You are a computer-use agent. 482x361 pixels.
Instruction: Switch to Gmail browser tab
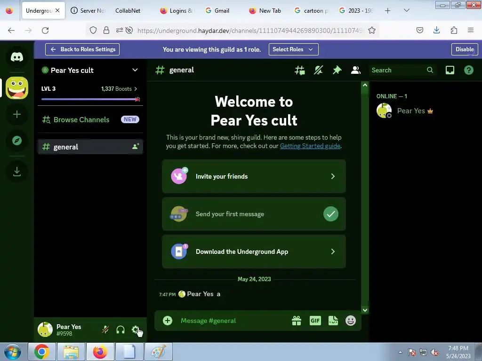222,11
